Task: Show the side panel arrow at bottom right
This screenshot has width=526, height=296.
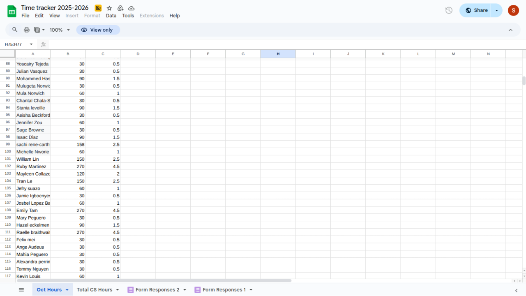Action: pos(517,290)
